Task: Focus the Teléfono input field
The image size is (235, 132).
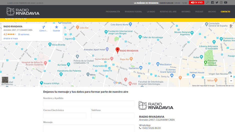Action: point(112,115)
